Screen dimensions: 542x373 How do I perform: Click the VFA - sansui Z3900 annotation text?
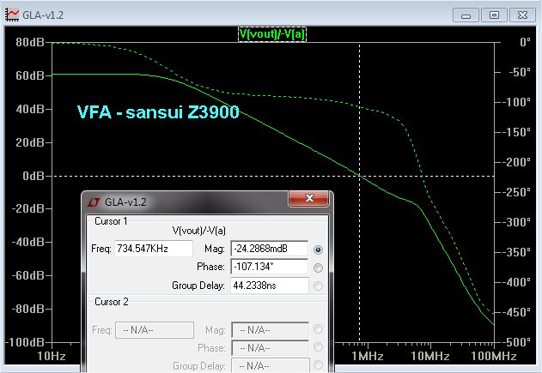[x=158, y=111]
